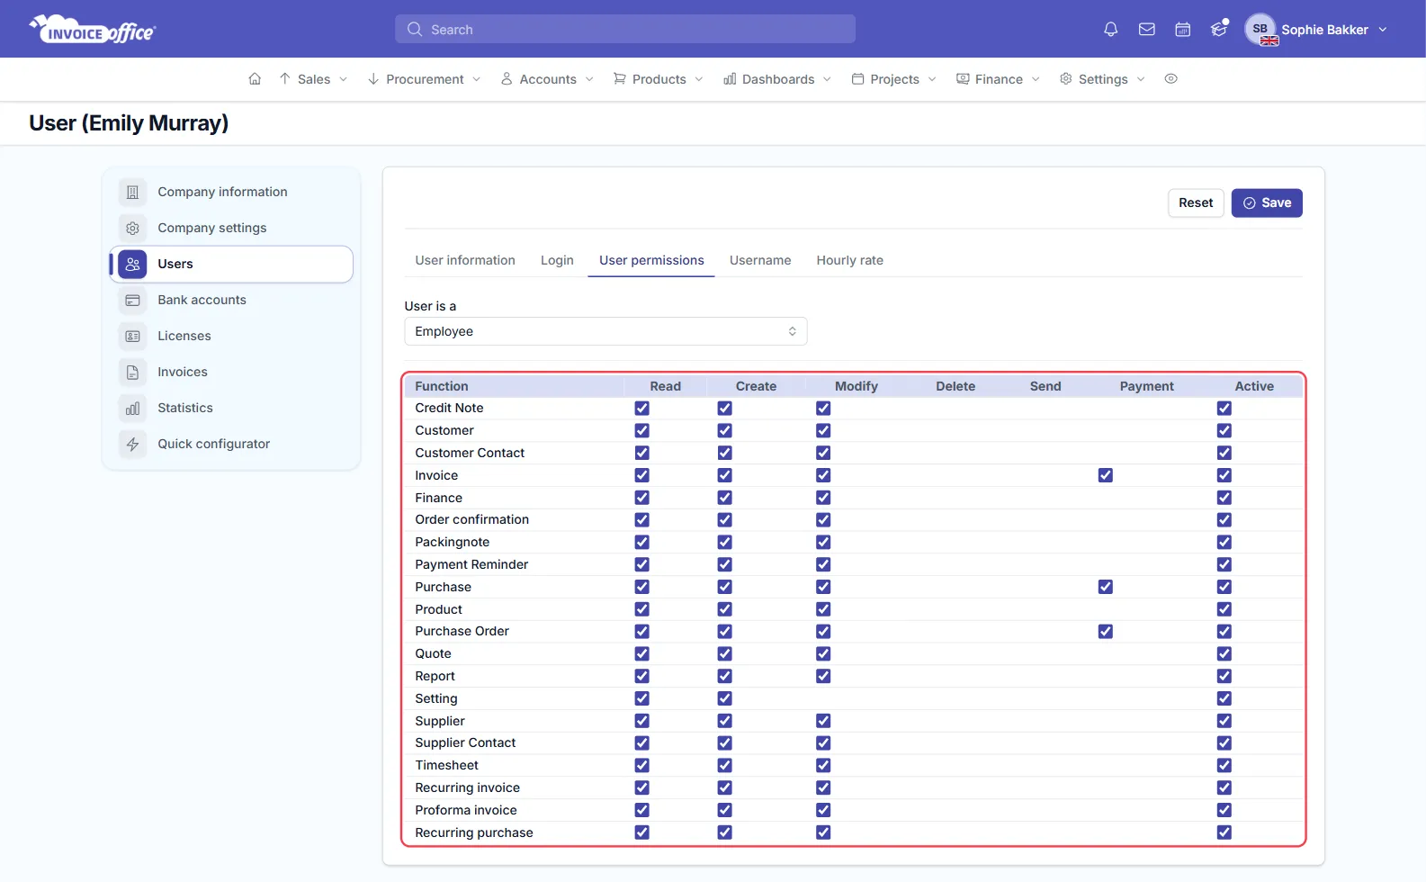Uncheck Create permission for Setting
1426x882 pixels.
point(724,698)
